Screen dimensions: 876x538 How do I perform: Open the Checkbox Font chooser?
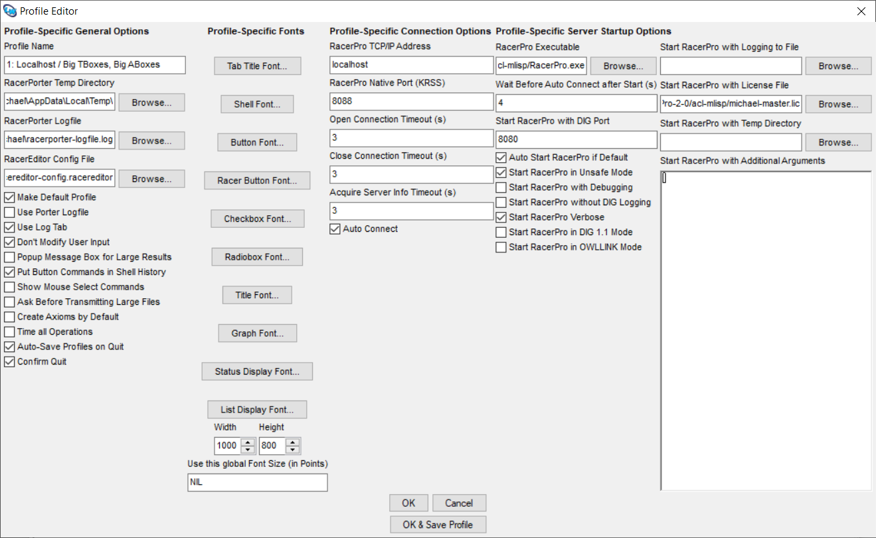[258, 219]
